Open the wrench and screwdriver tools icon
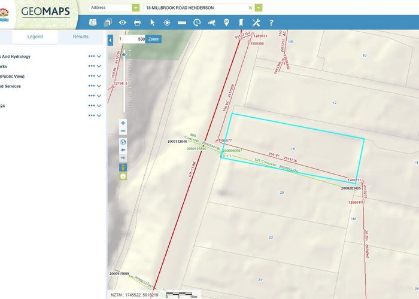The width and height of the screenshot is (419, 299). pos(256,23)
